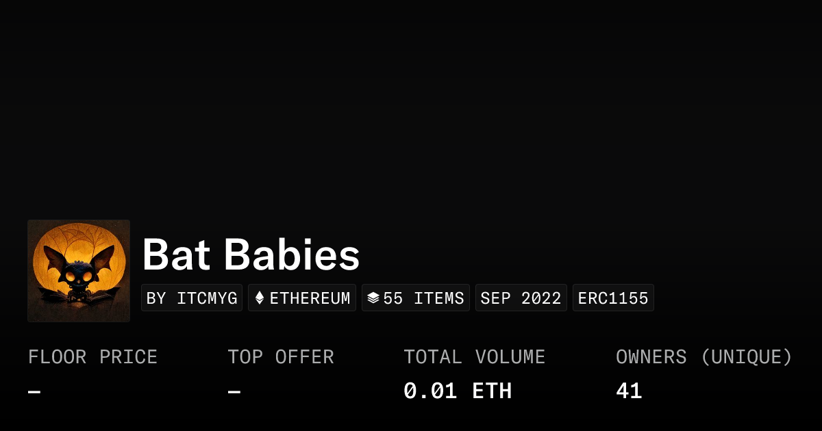Click the 55 ITEMS count text
This screenshot has width=822, height=431.
pos(423,298)
